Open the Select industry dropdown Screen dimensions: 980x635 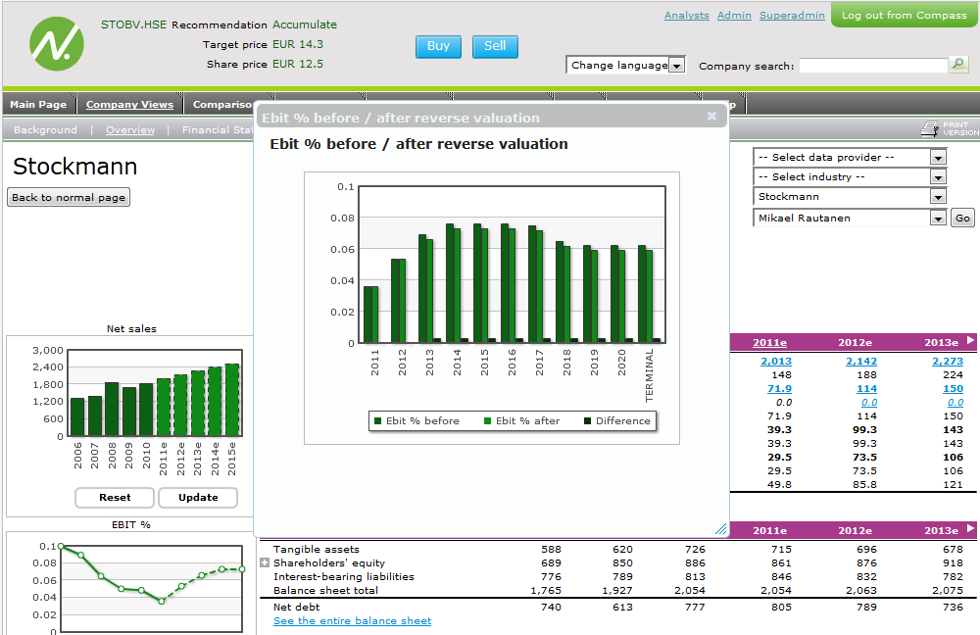pyautogui.click(x=850, y=176)
